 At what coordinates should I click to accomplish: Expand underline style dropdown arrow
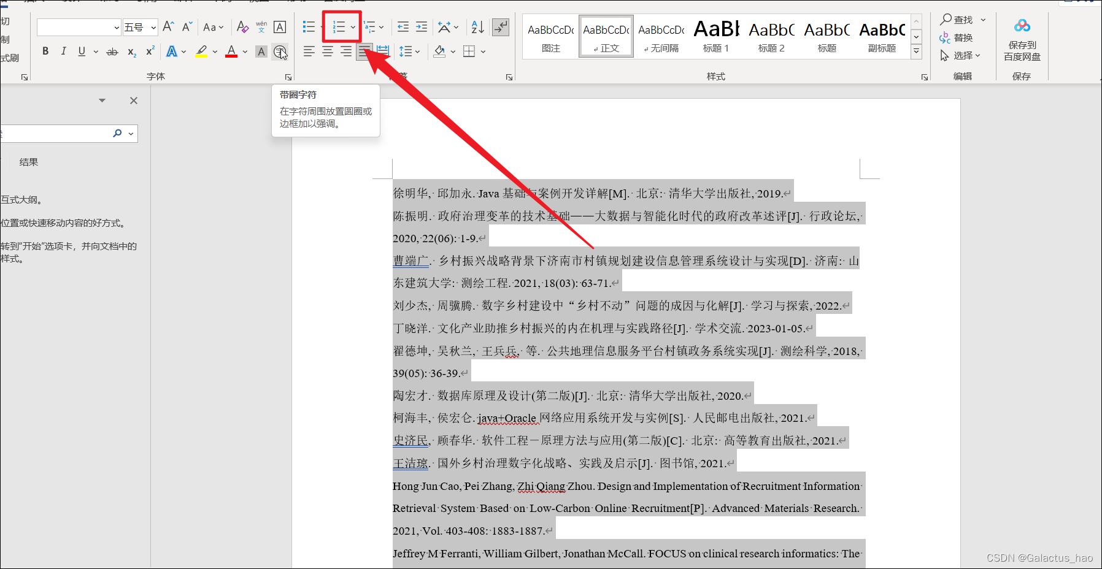96,52
